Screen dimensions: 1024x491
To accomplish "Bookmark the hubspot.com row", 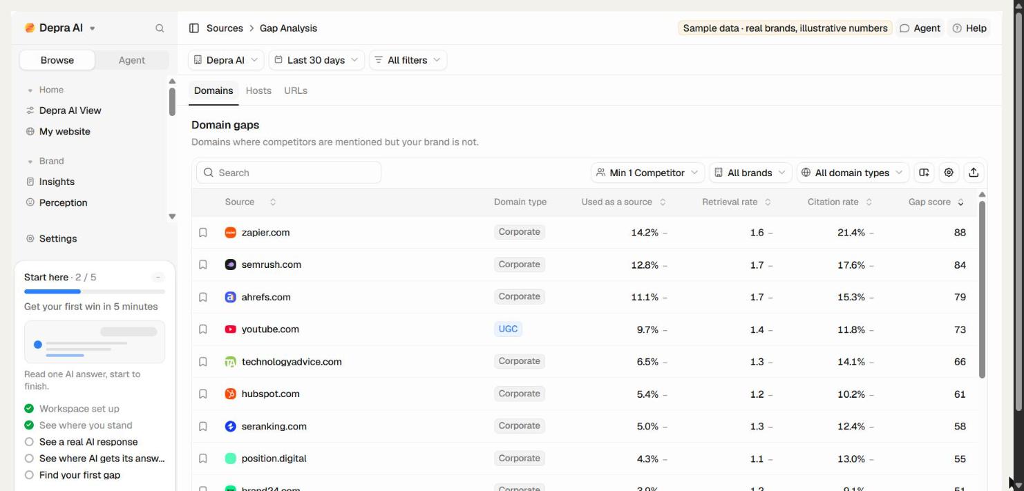I will point(203,394).
